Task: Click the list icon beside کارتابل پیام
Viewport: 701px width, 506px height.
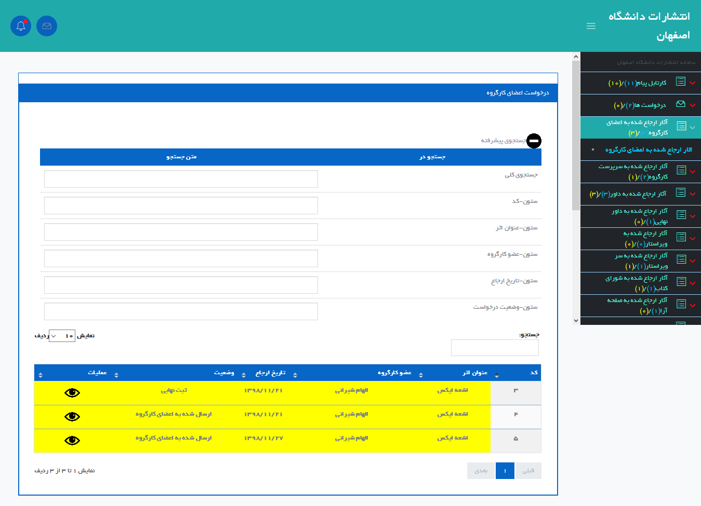Action: point(680,81)
